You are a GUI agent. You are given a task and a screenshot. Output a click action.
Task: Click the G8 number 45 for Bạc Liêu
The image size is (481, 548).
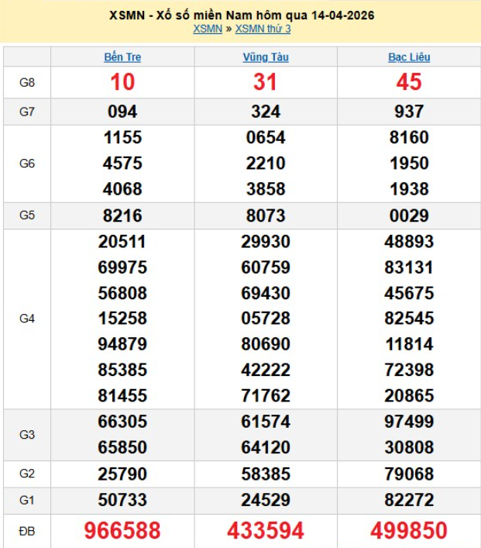408,82
